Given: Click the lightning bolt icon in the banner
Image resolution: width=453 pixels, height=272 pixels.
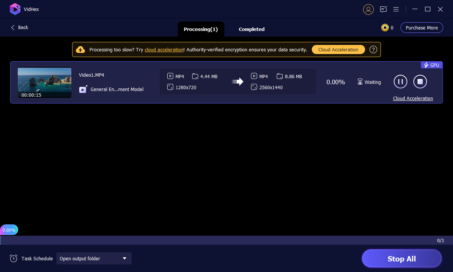Looking at the screenshot, I should [x=80, y=49].
